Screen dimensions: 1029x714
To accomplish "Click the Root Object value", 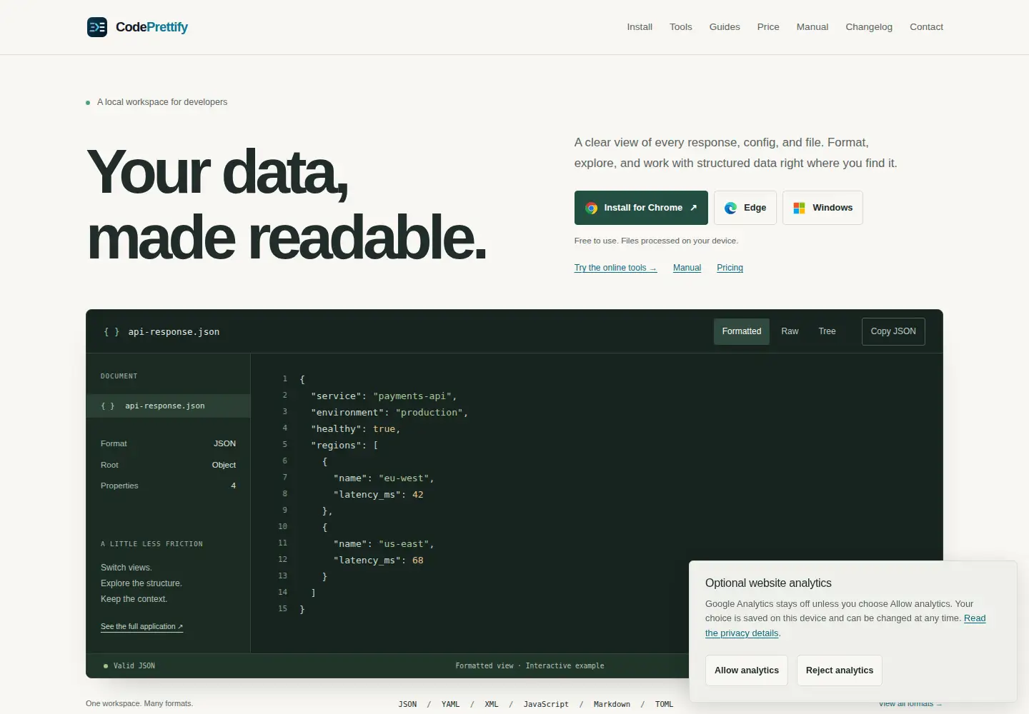I will click(224, 465).
